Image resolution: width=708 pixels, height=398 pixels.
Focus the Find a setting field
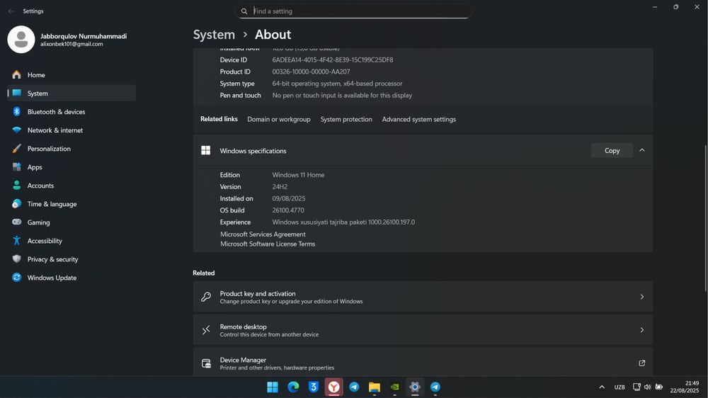point(353,11)
